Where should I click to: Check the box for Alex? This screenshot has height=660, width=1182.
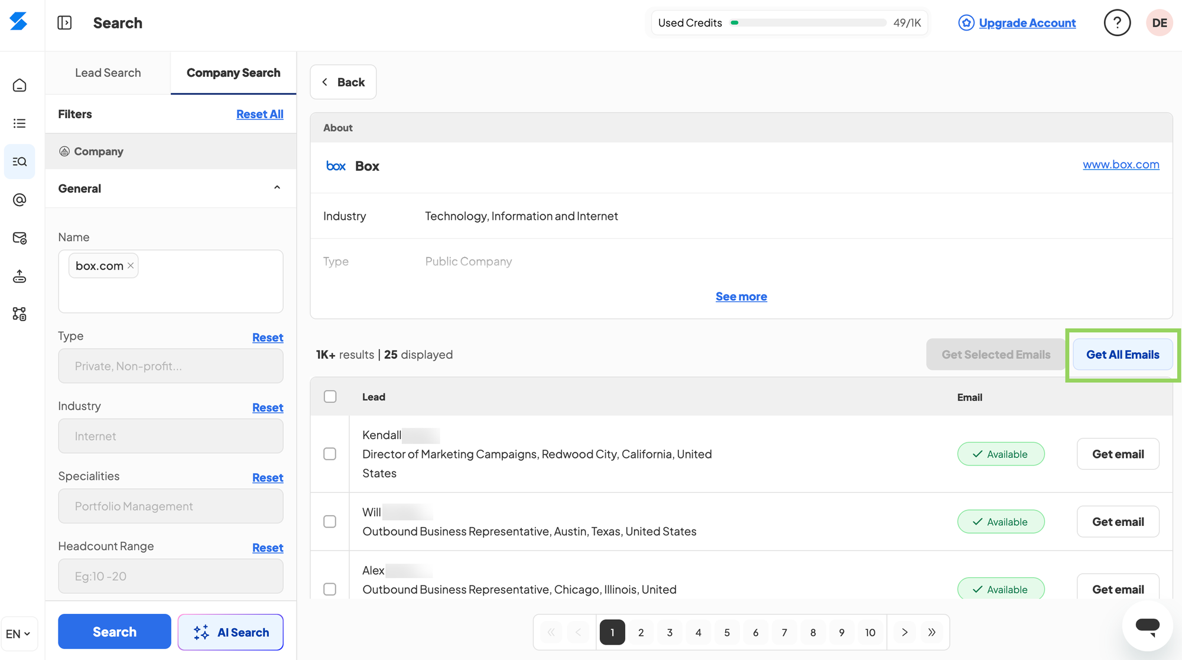pos(330,589)
